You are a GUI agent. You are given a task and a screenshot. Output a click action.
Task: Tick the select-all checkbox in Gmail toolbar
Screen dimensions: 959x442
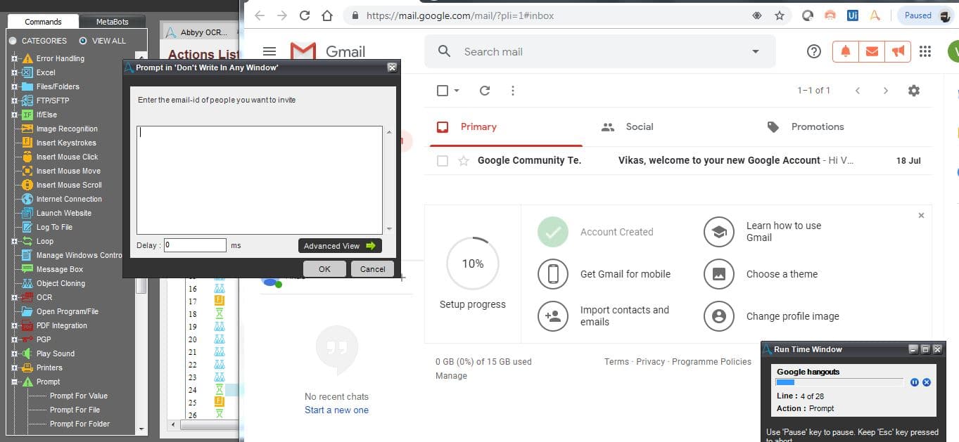click(443, 91)
